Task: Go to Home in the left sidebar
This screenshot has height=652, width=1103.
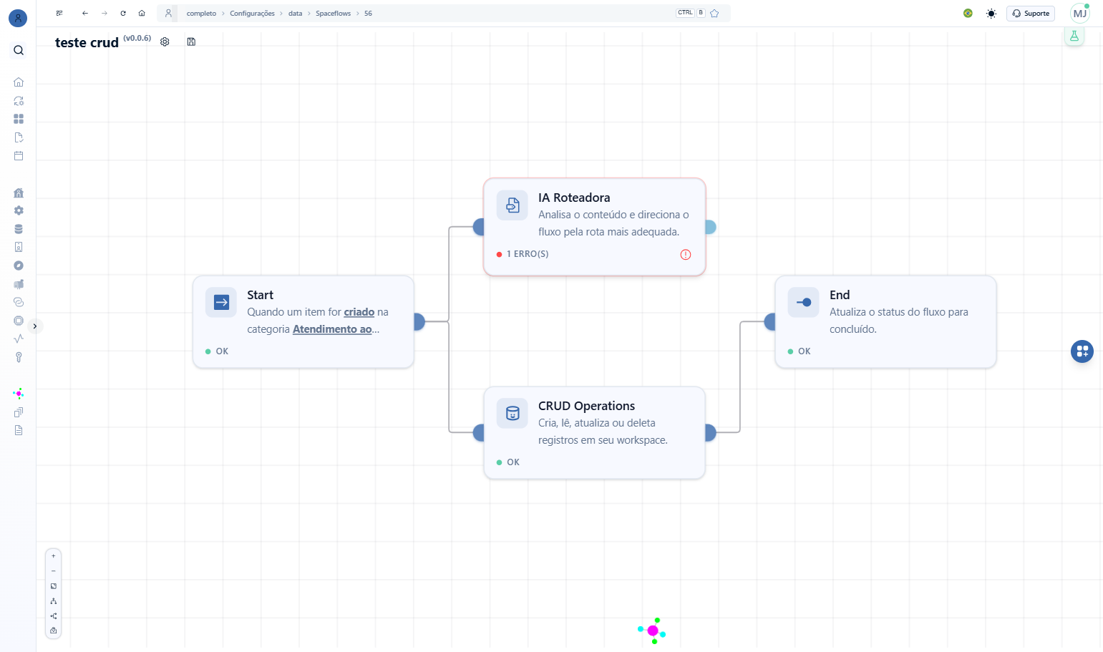Action: click(19, 82)
